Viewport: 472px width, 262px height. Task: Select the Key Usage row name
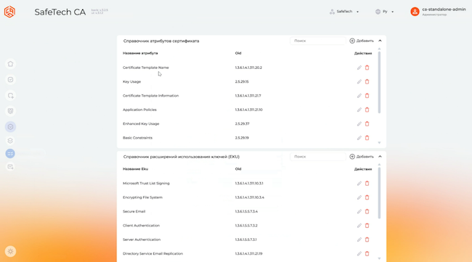(x=132, y=82)
